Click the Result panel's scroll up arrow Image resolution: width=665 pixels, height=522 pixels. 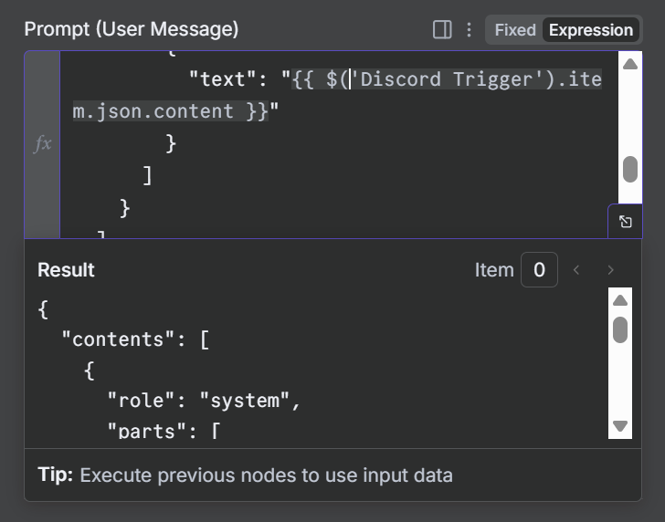(x=620, y=300)
